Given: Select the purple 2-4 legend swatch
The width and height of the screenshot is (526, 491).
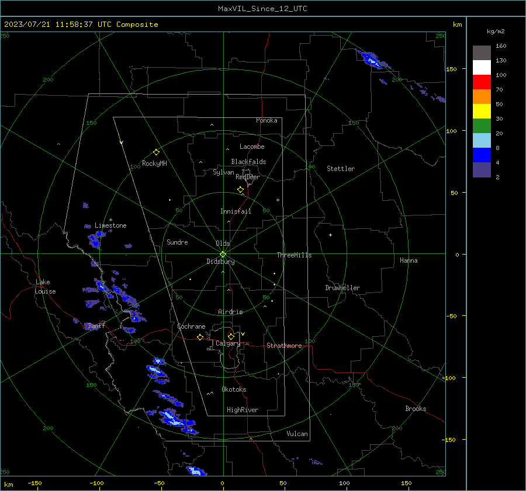Looking at the screenshot, I should 482,169.
